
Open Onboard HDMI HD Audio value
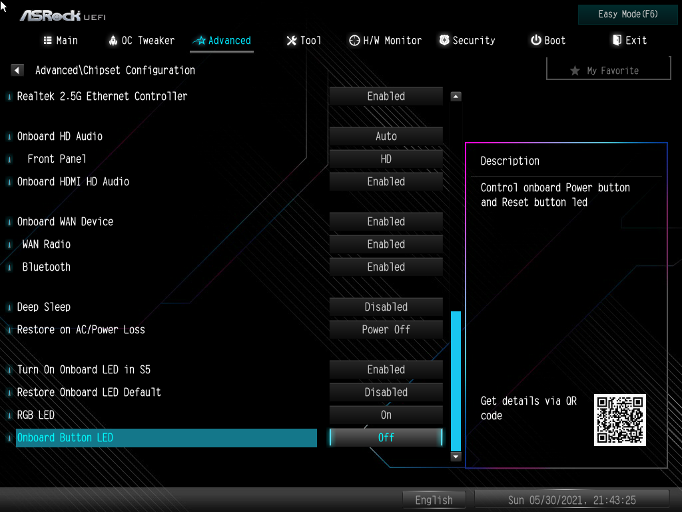point(386,181)
